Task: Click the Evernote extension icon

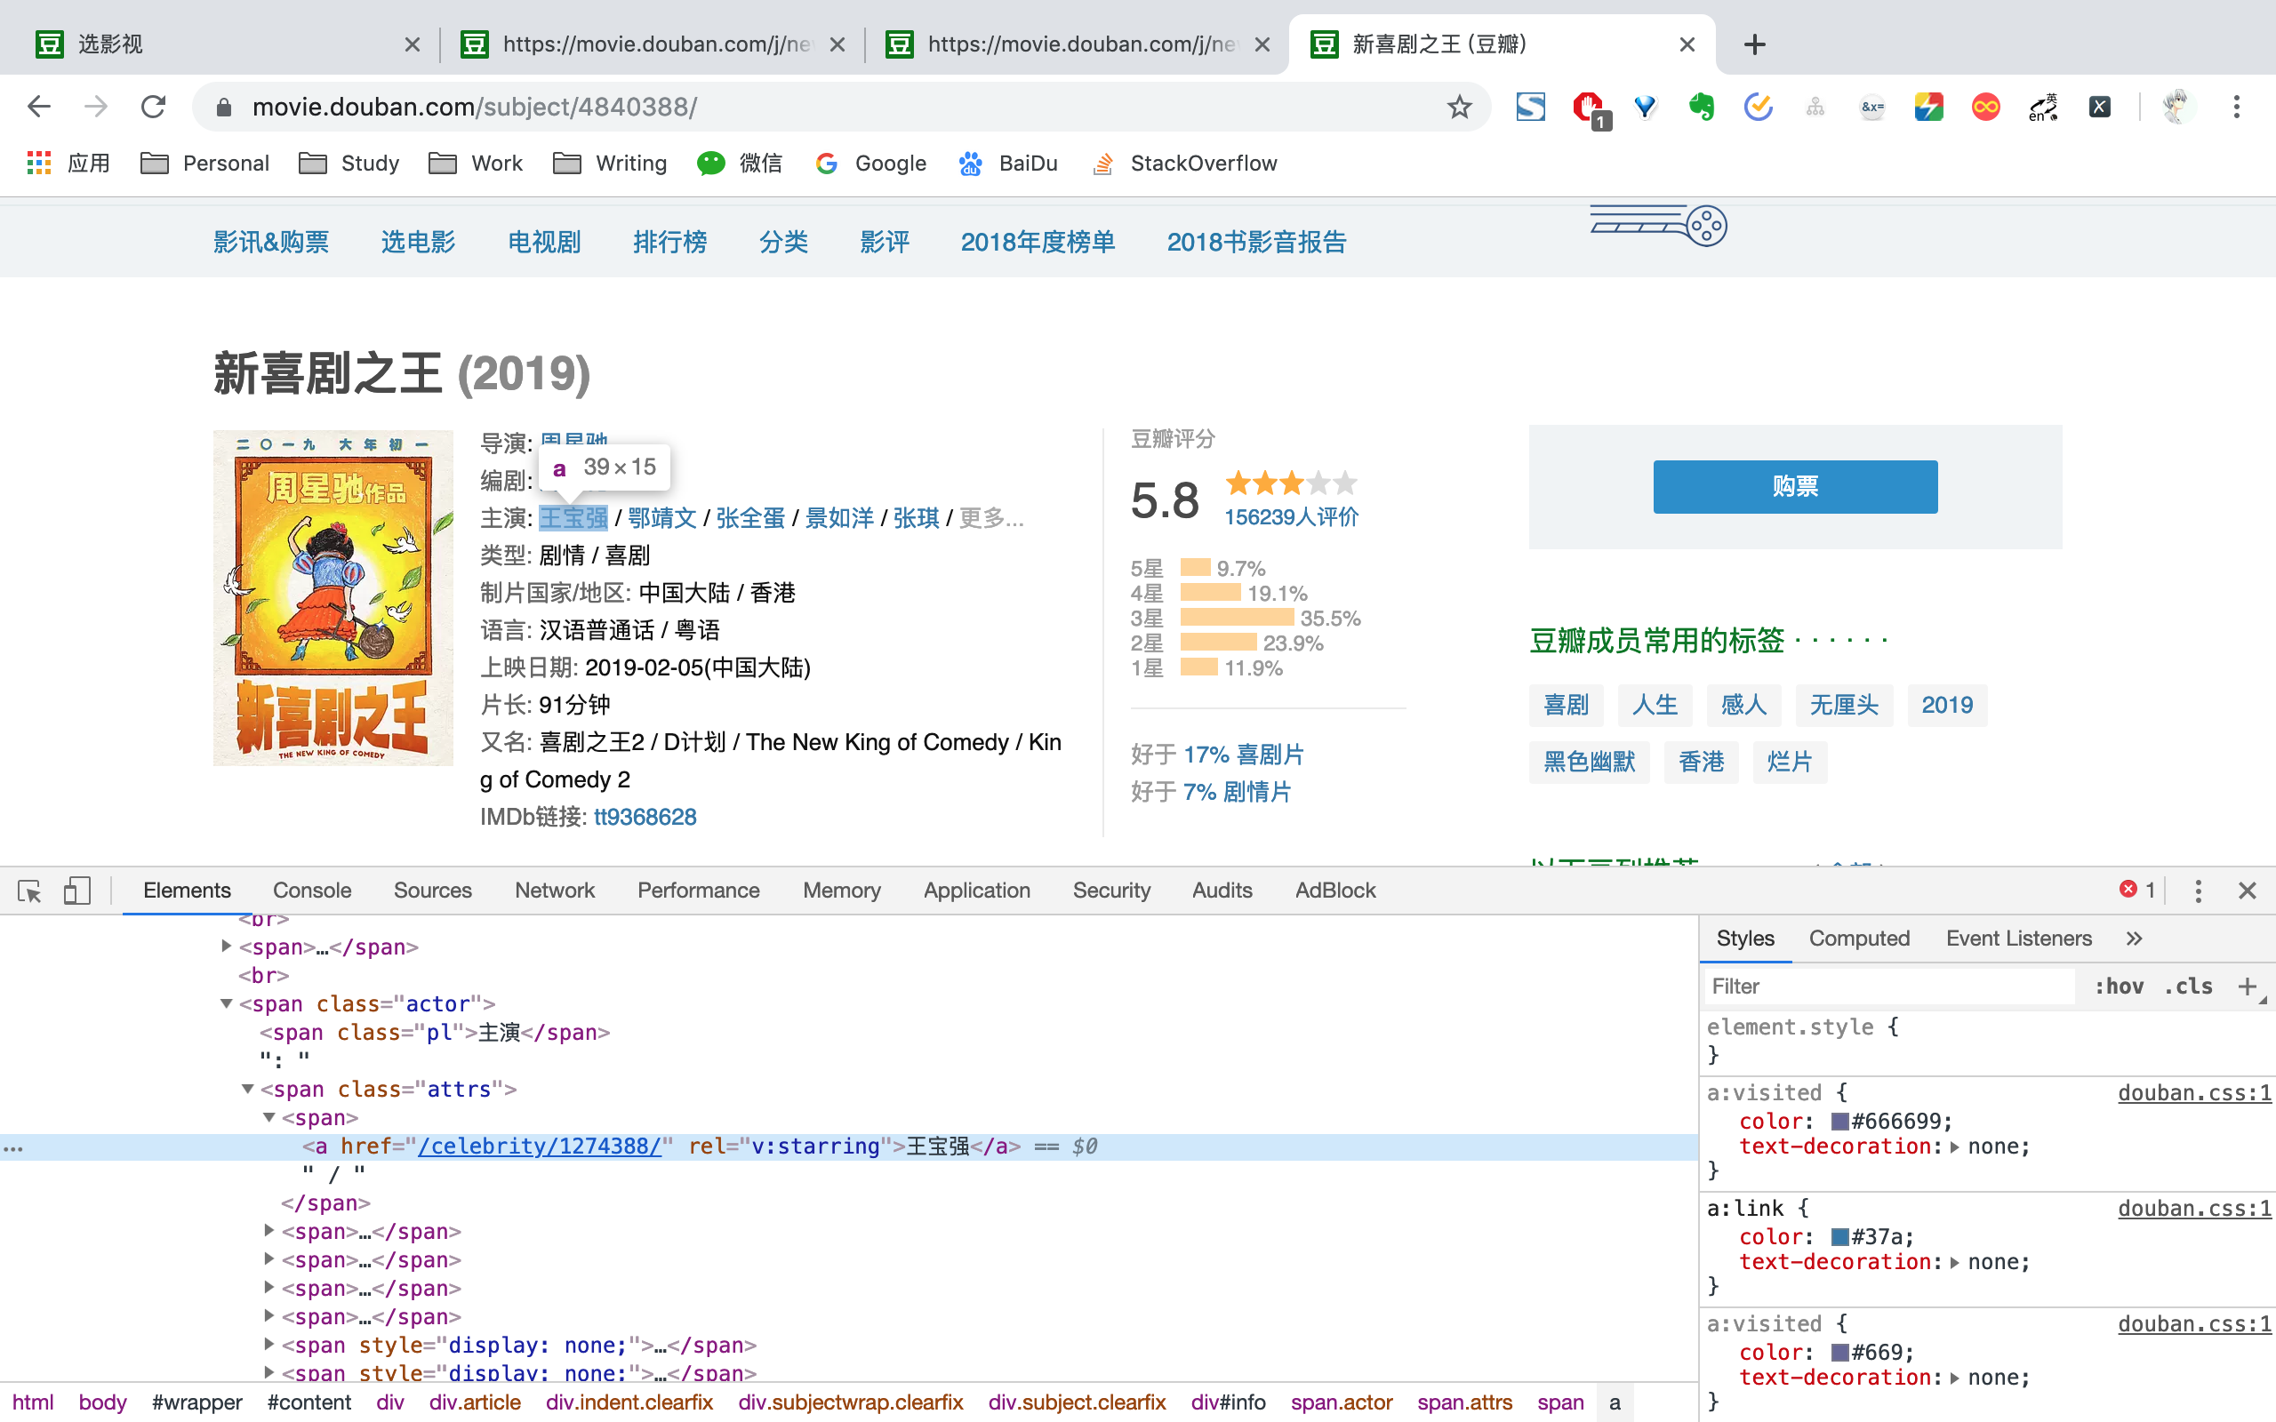Action: tap(1702, 108)
